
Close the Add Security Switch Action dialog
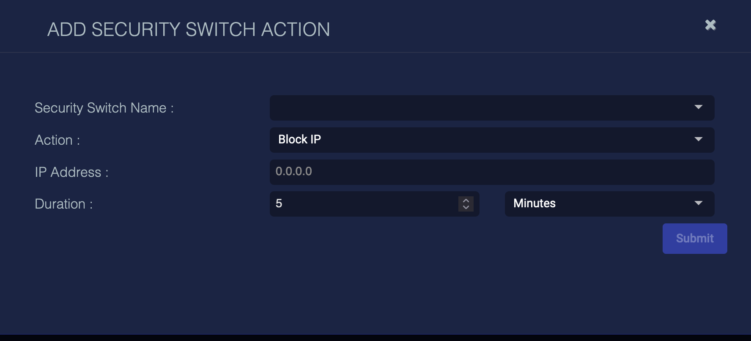710,25
